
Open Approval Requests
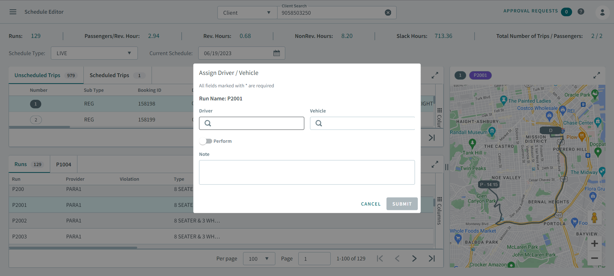tap(538, 11)
